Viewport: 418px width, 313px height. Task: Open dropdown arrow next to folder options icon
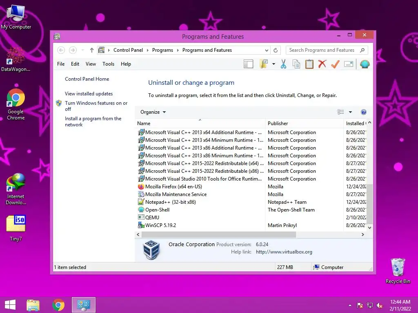(274, 64)
